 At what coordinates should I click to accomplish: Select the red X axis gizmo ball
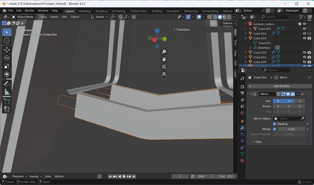pyautogui.click(x=154, y=40)
